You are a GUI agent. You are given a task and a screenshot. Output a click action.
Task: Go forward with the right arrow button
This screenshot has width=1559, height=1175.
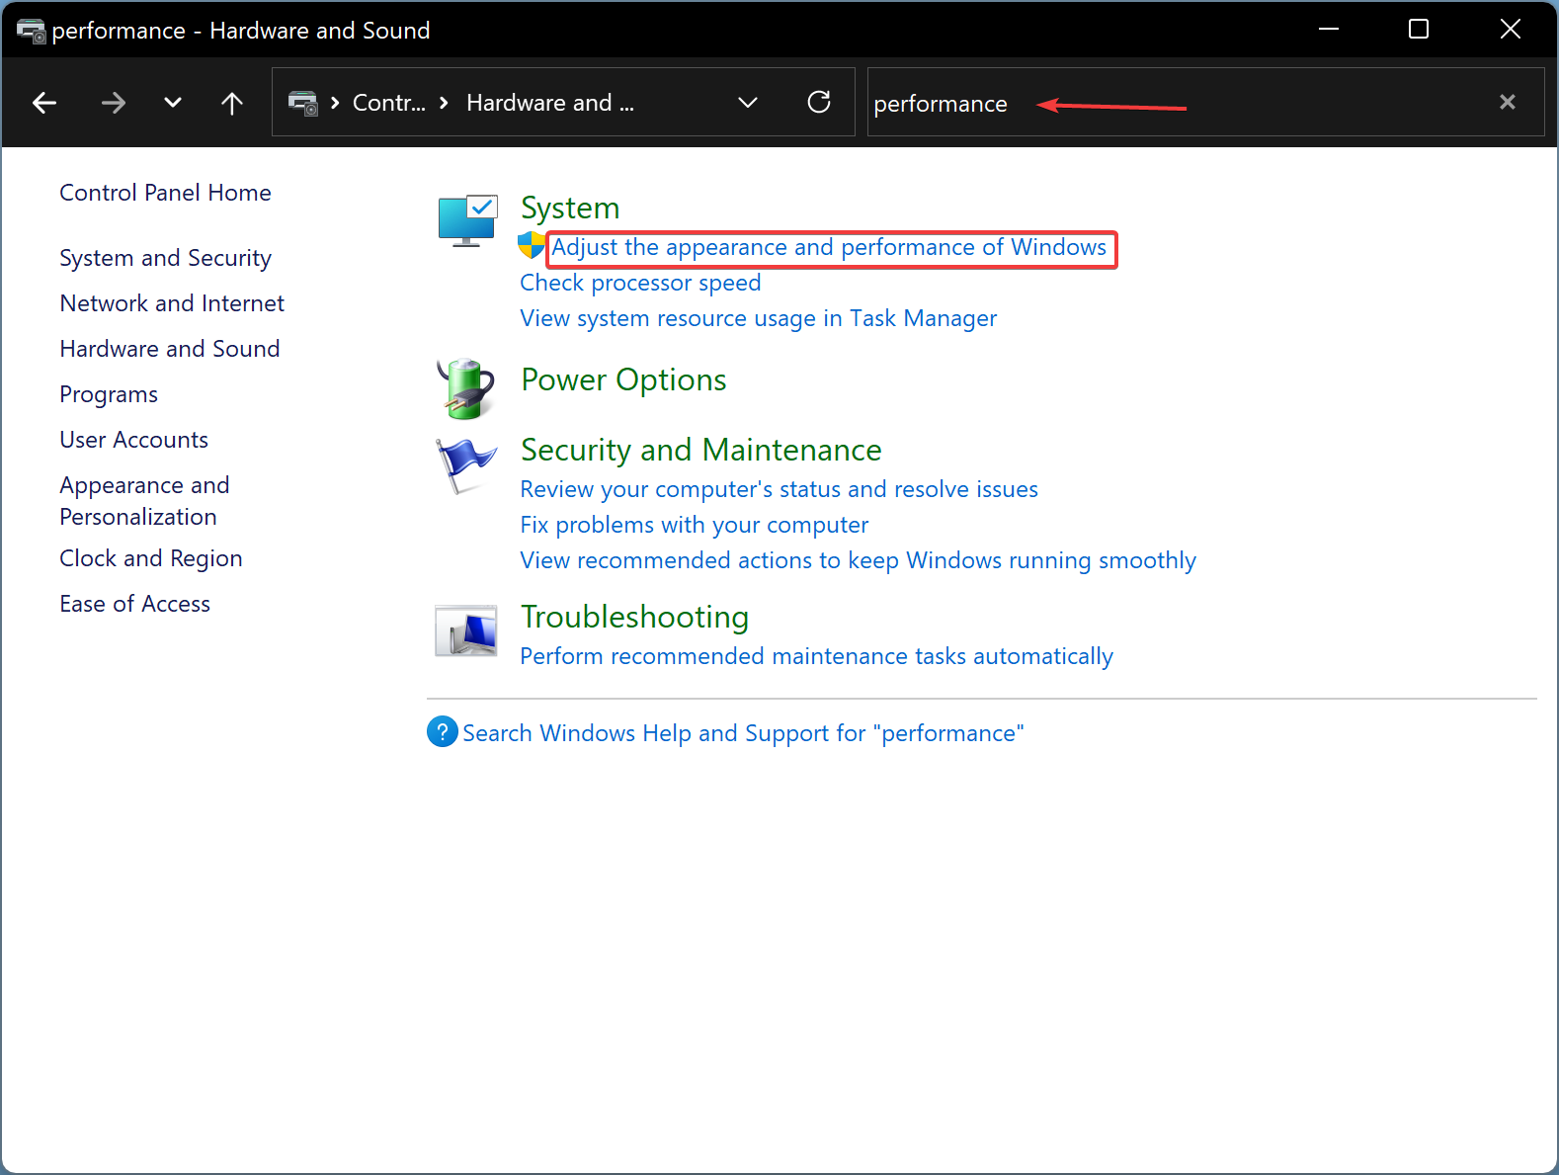[x=114, y=103]
